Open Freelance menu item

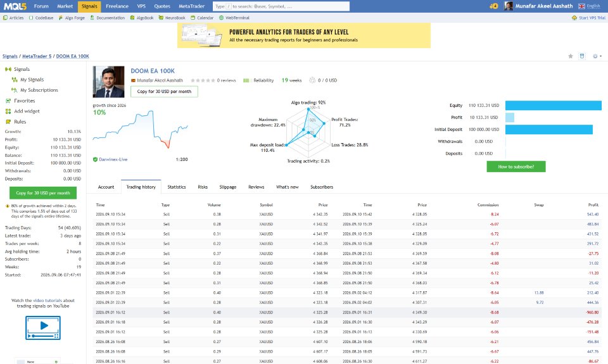(x=117, y=6)
